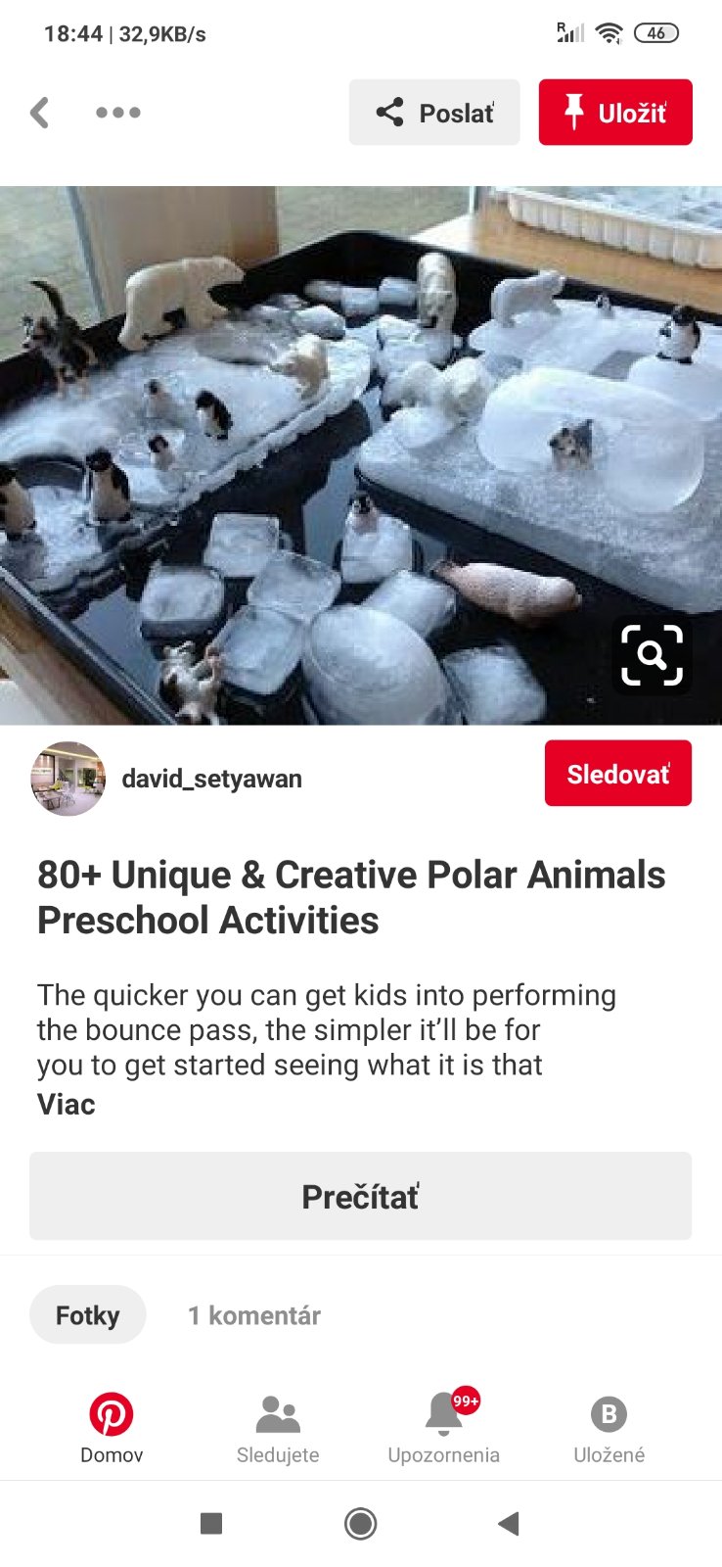The image size is (722, 1567).
Task: Switch to the 1 komentár tab
Action: coord(254,1315)
